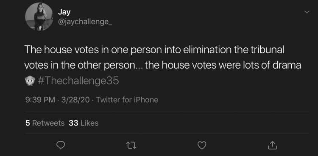Open the profile via the name Jay
The width and height of the screenshot is (318, 156).
click(x=64, y=12)
